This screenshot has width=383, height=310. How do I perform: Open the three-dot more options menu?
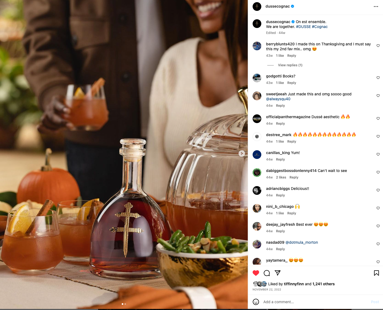tap(376, 7)
